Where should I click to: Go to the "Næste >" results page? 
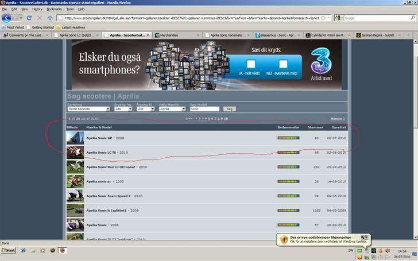[x=337, y=119]
